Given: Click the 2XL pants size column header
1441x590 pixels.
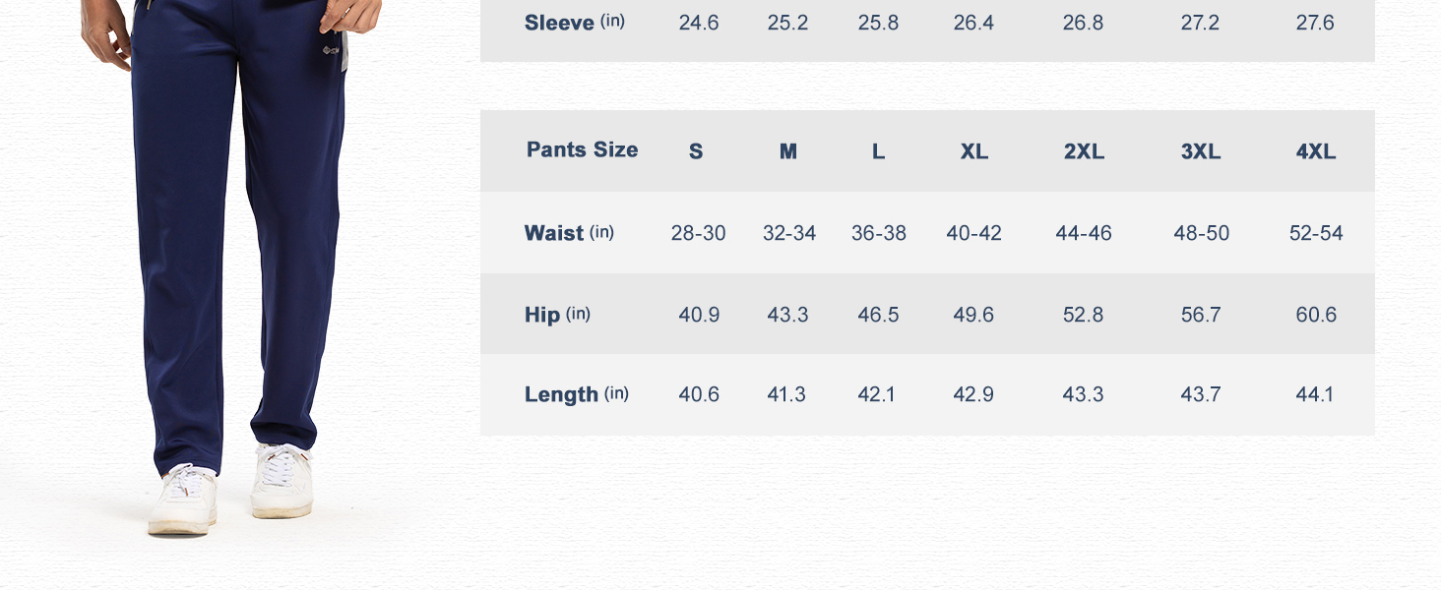Looking at the screenshot, I should (x=1083, y=151).
